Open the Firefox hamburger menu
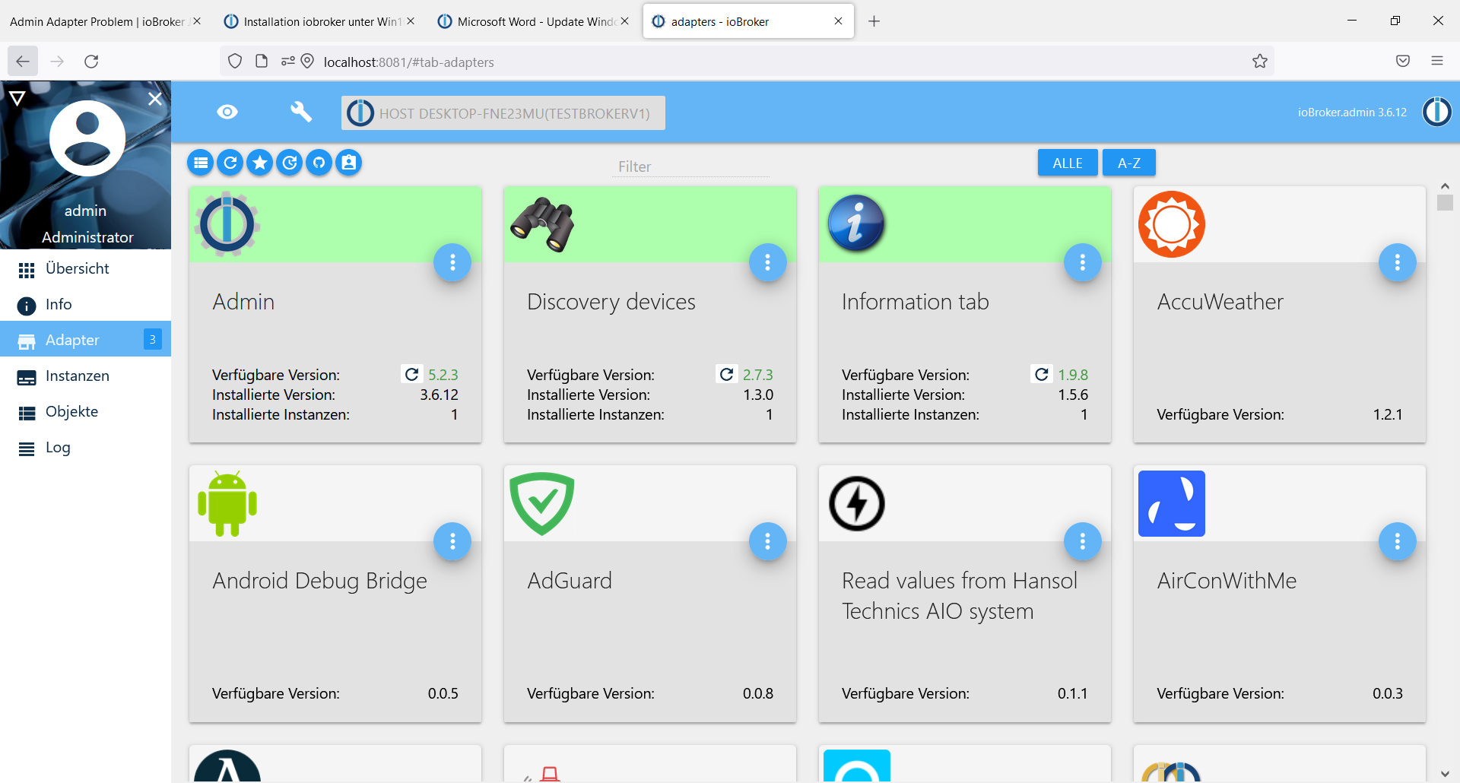 click(1437, 61)
